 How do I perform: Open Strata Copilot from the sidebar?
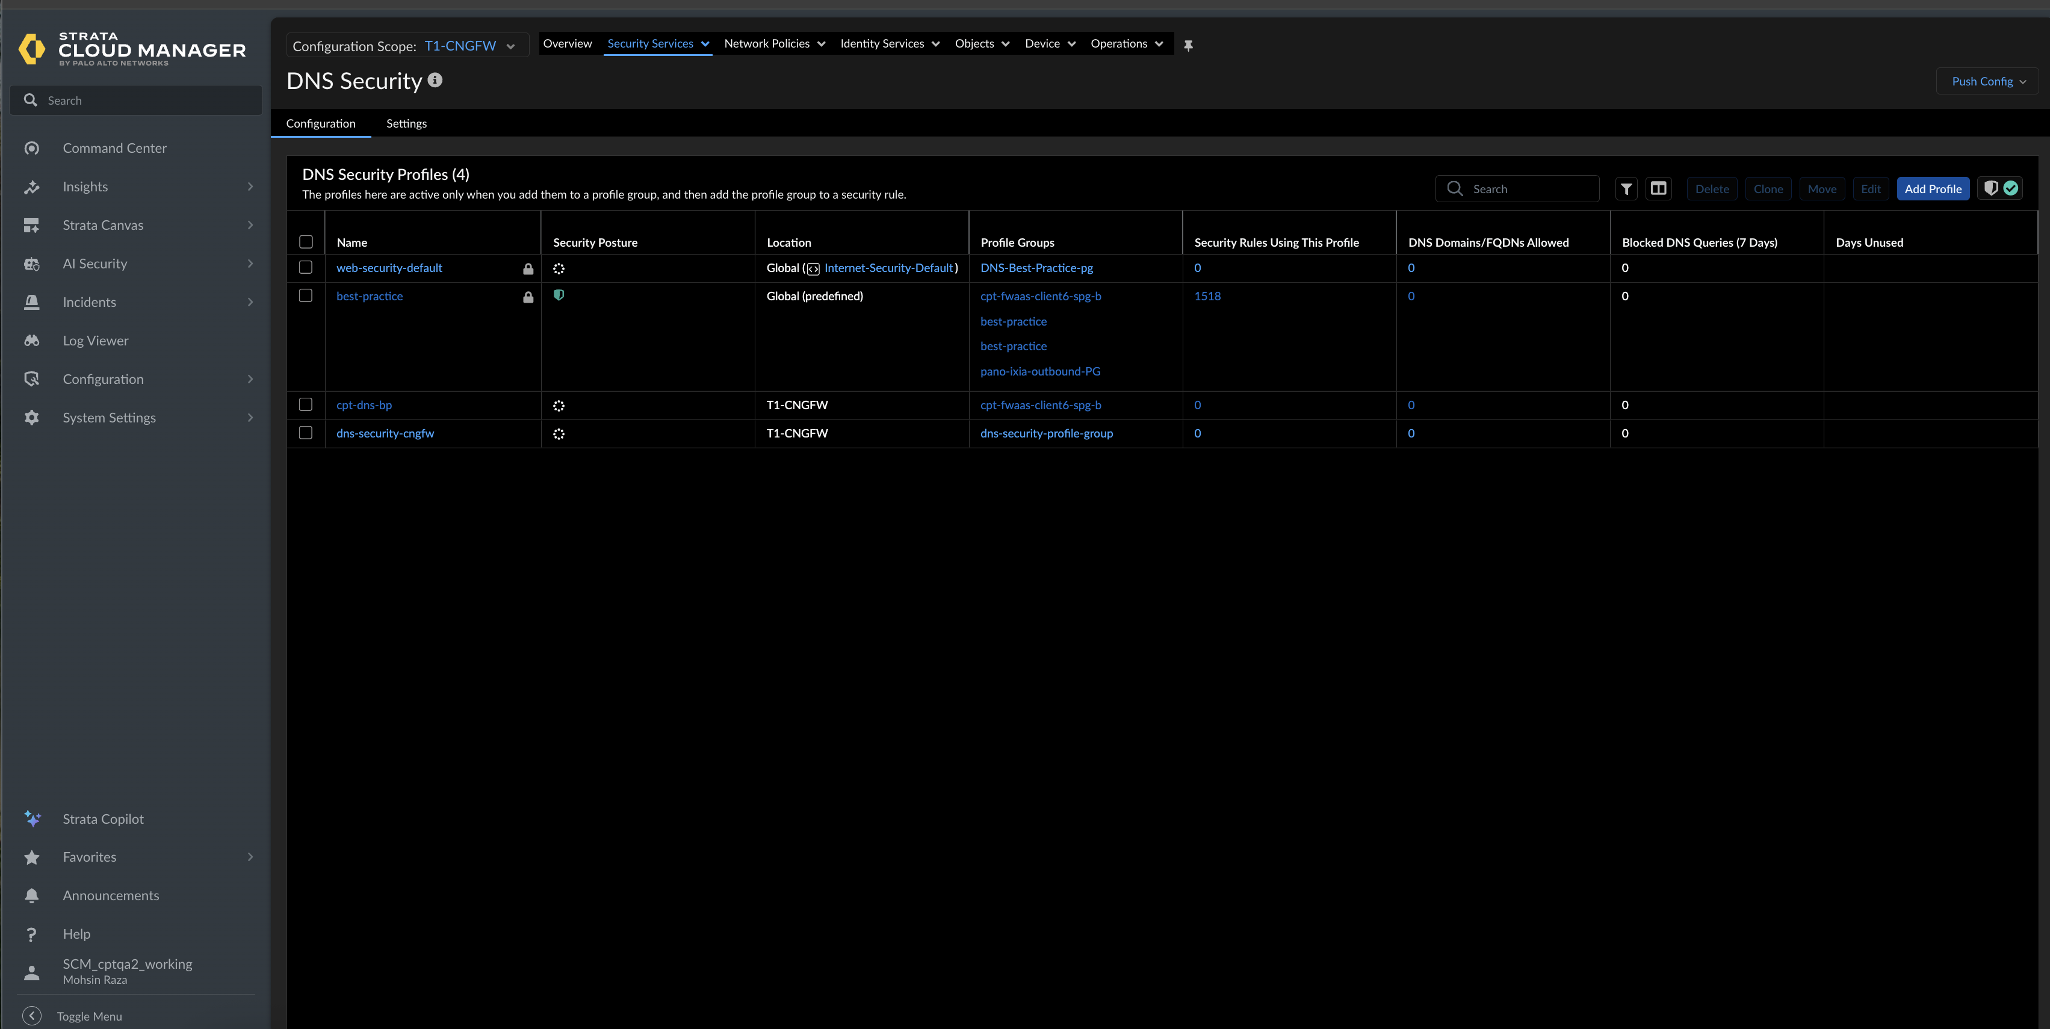point(103,819)
